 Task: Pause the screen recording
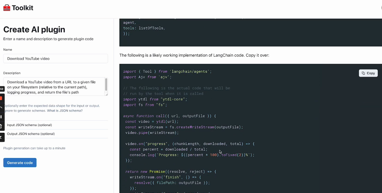tap(1, 117)
